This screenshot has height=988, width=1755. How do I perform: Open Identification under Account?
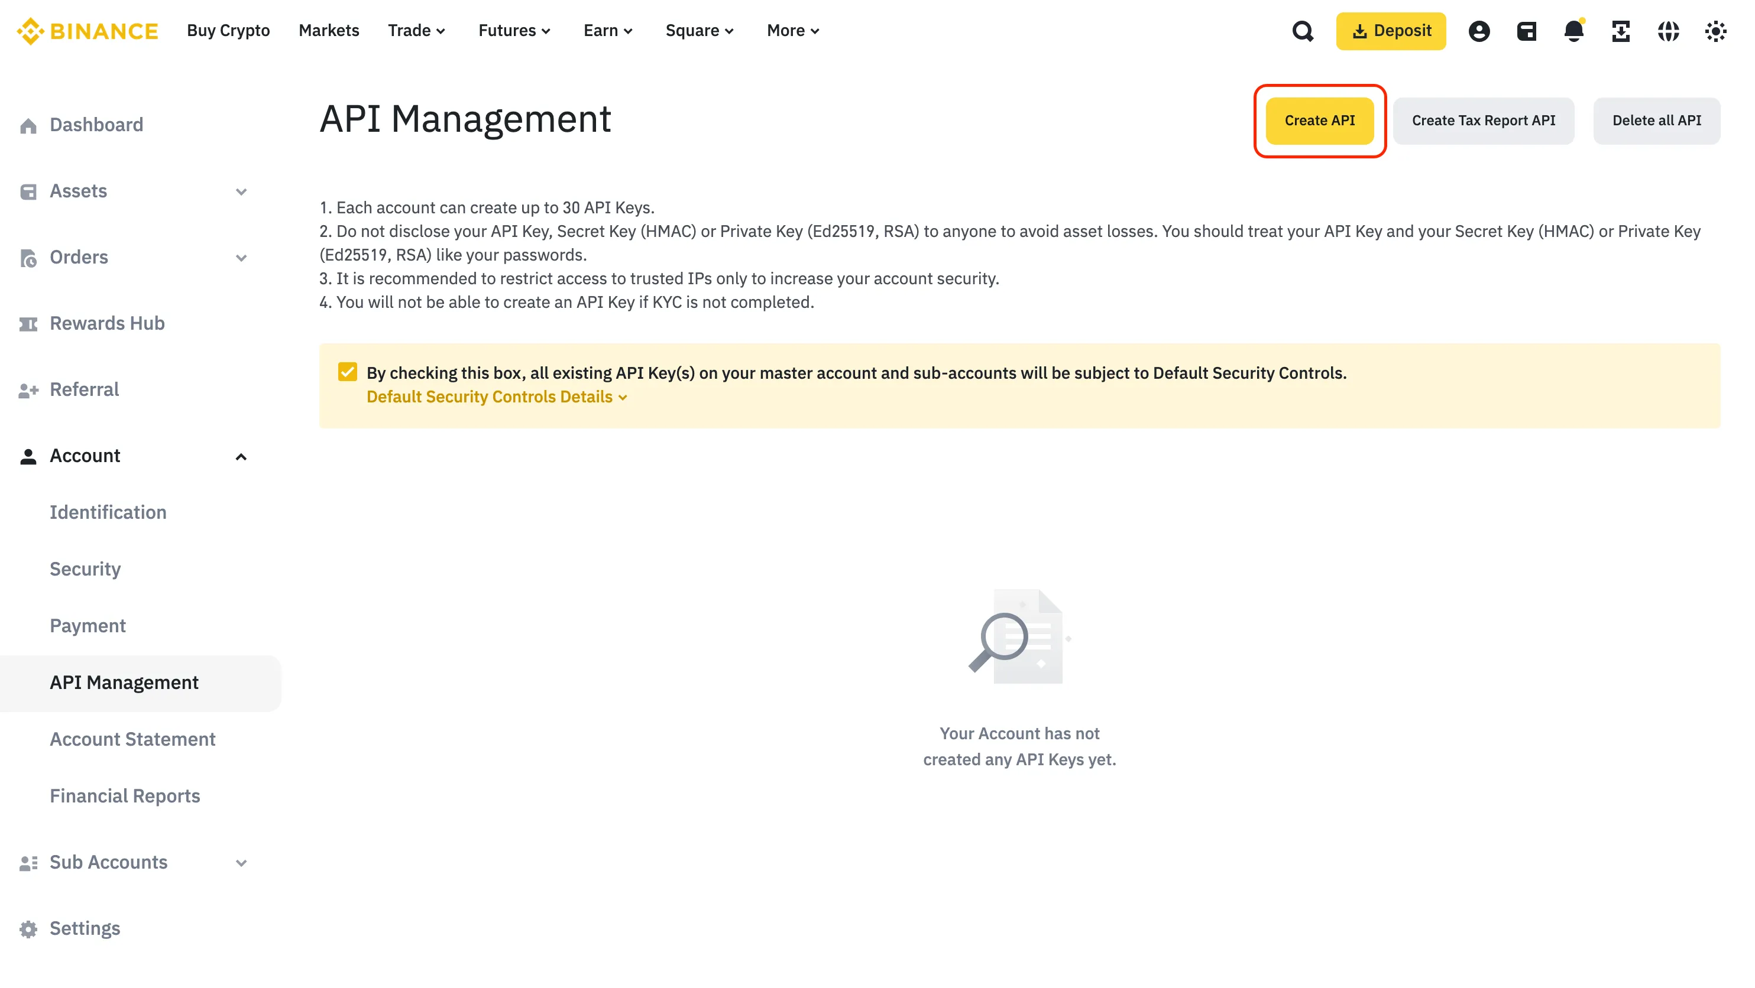[x=108, y=512]
